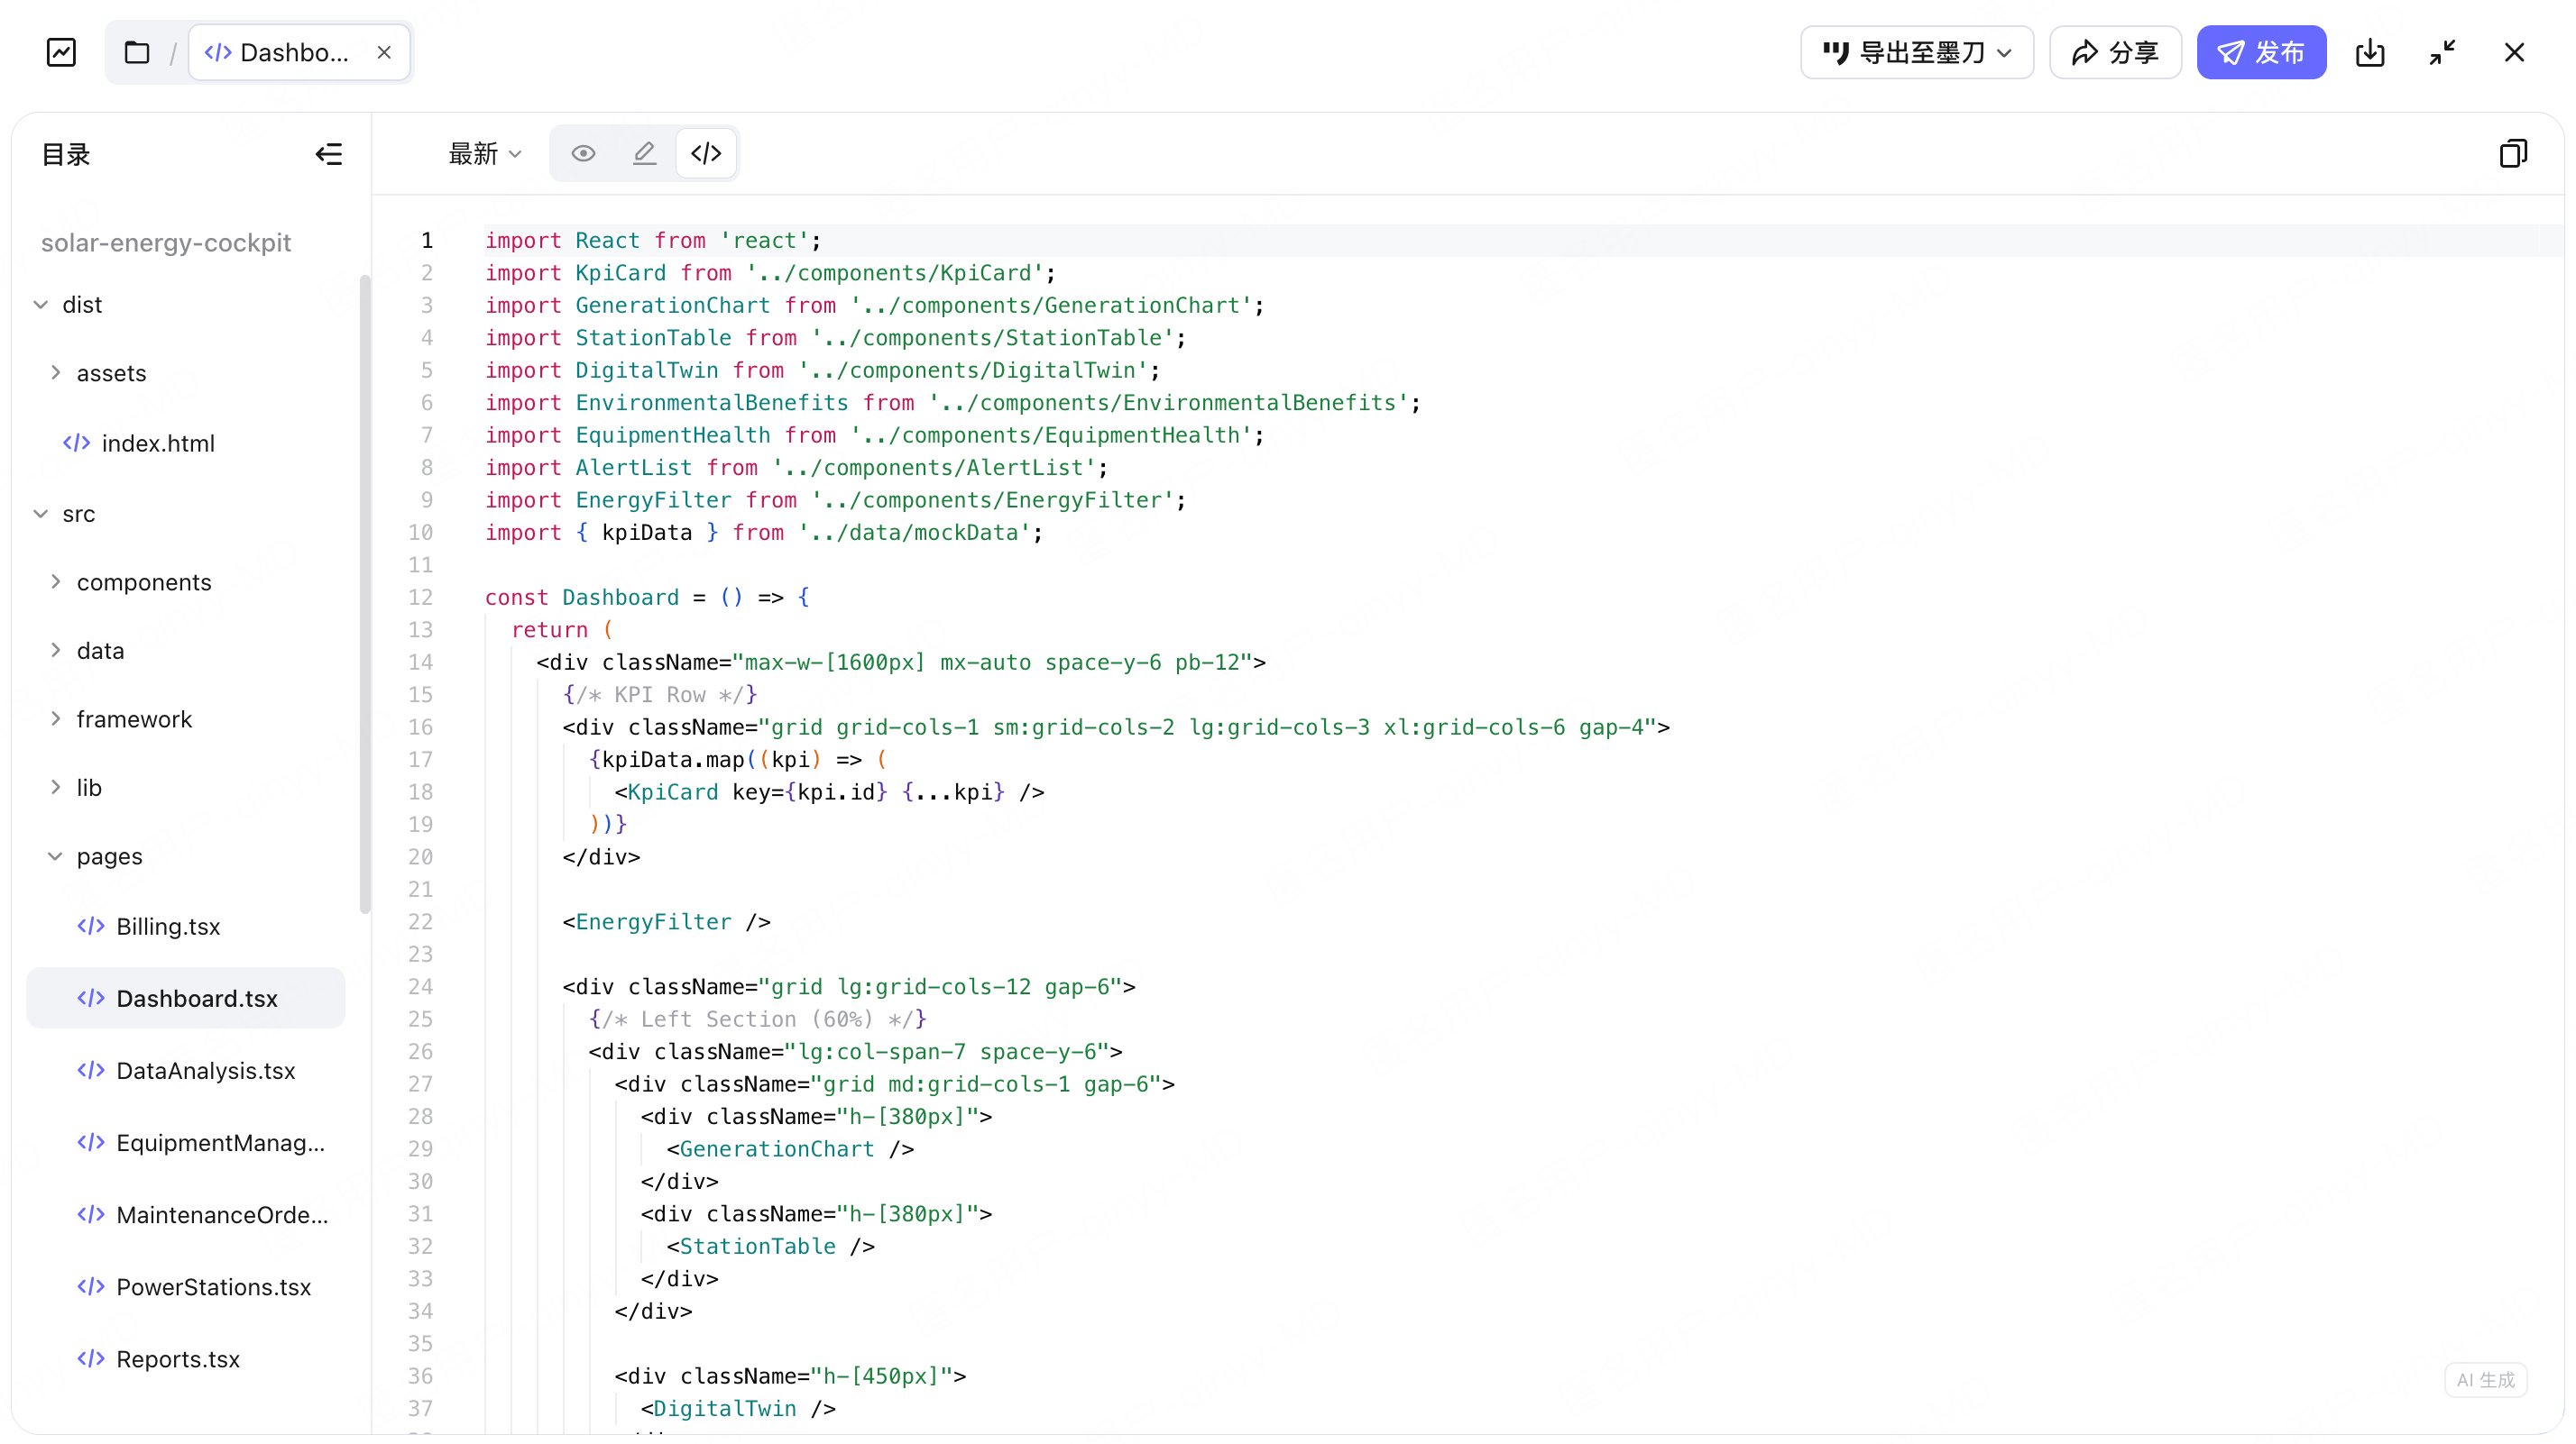Copy code with the copy icon

[2512, 153]
